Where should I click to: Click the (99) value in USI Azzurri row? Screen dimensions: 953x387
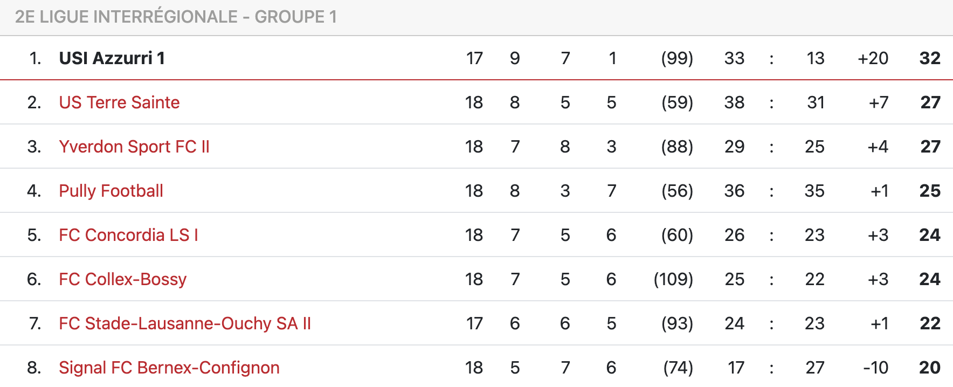point(677,58)
